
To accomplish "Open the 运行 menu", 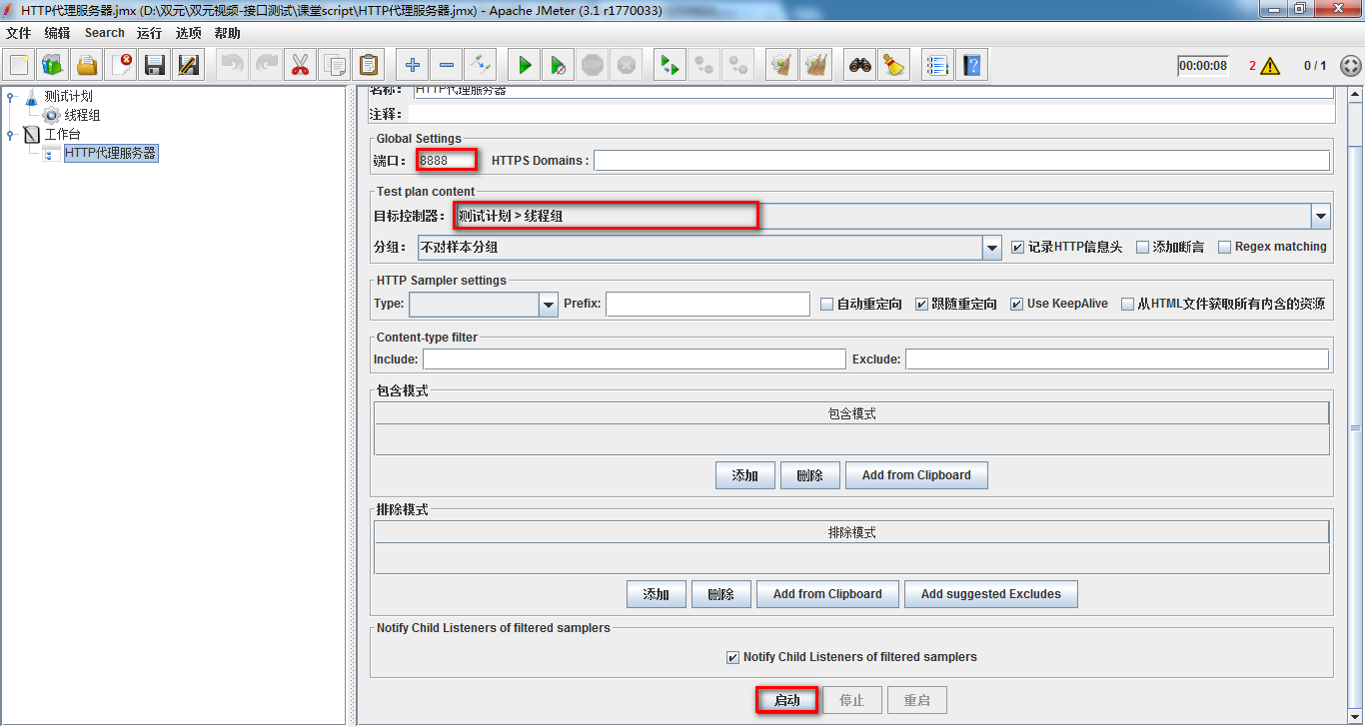I will click(149, 33).
